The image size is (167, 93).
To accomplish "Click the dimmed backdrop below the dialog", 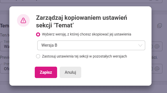I will [x=83, y=89].
